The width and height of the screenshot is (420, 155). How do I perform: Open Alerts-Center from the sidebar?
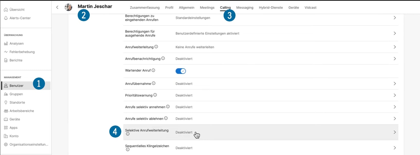(20, 18)
